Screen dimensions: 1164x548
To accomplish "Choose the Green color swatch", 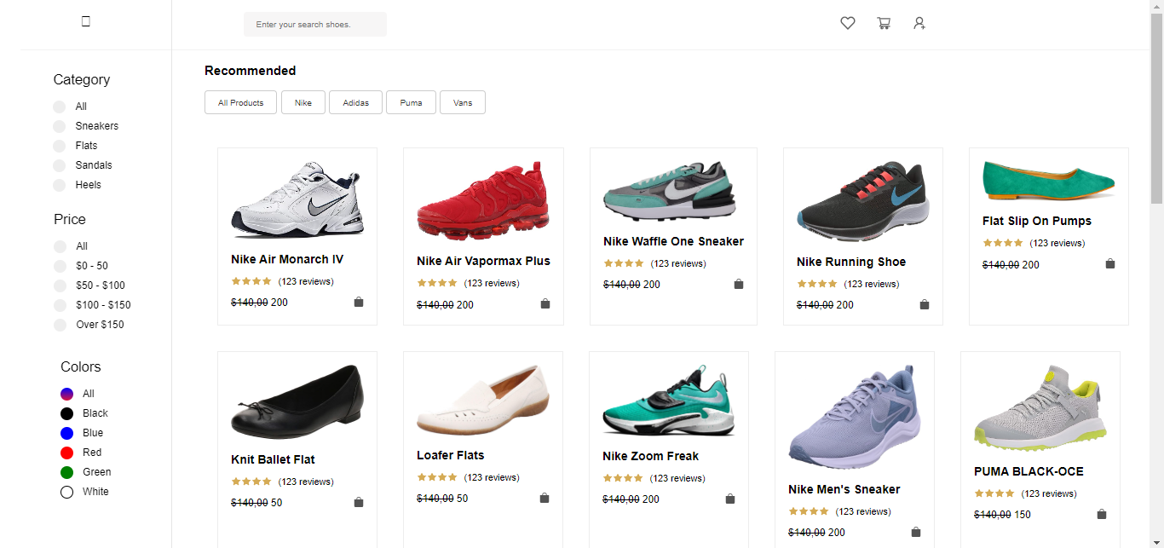I will [x=67, y=472].
